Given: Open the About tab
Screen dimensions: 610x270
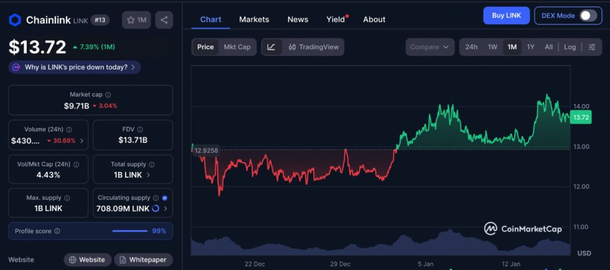Looking at the screenshot, I should point(374,20).
